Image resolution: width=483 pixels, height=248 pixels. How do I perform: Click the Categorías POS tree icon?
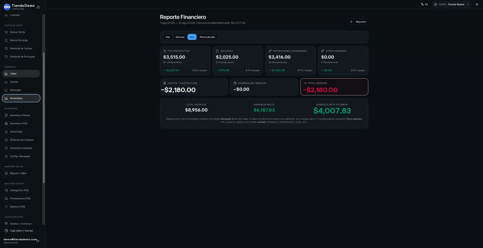point(6,191)
